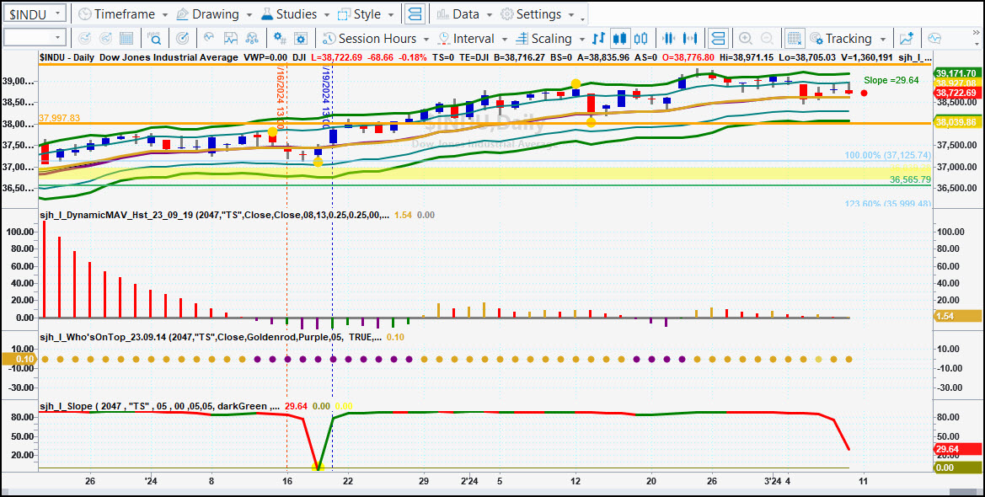Screen dimensions: 985x497
Task: Click the Scaling axis icon
Action: tap(522, 38)
